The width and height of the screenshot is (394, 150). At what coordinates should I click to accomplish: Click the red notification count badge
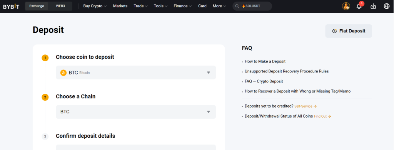tap(362, 3)
